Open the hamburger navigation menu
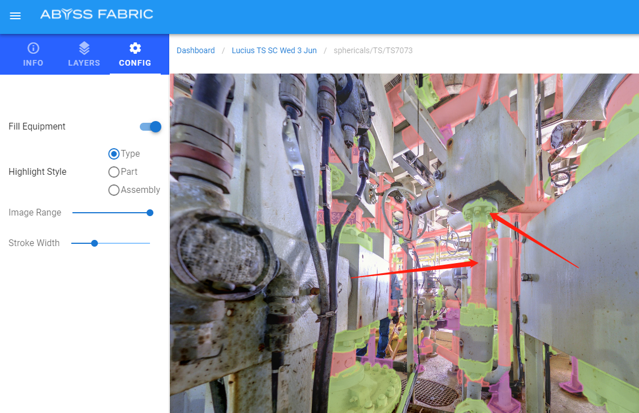Viewport: 639px width, 413px height. [x=15, y=16]
